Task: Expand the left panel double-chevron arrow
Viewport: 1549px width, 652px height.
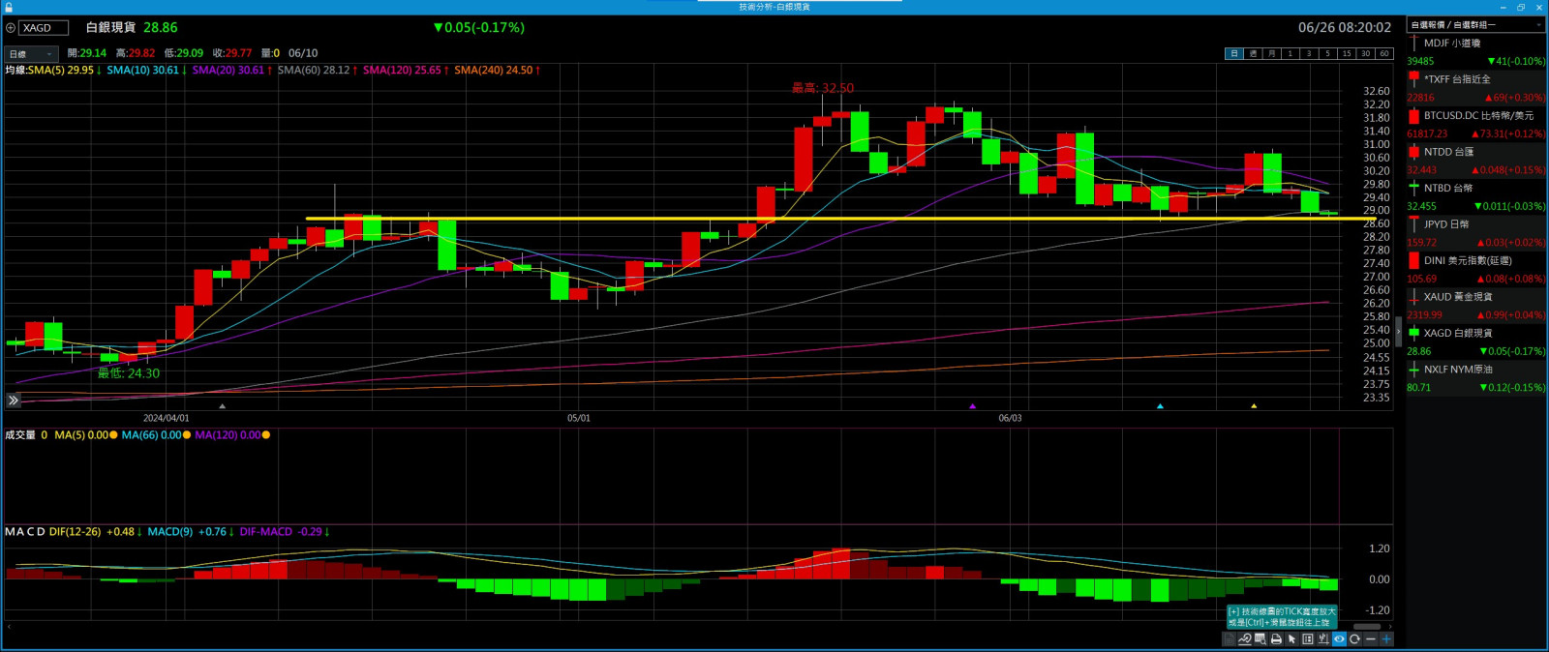Action: coord(13,400)
